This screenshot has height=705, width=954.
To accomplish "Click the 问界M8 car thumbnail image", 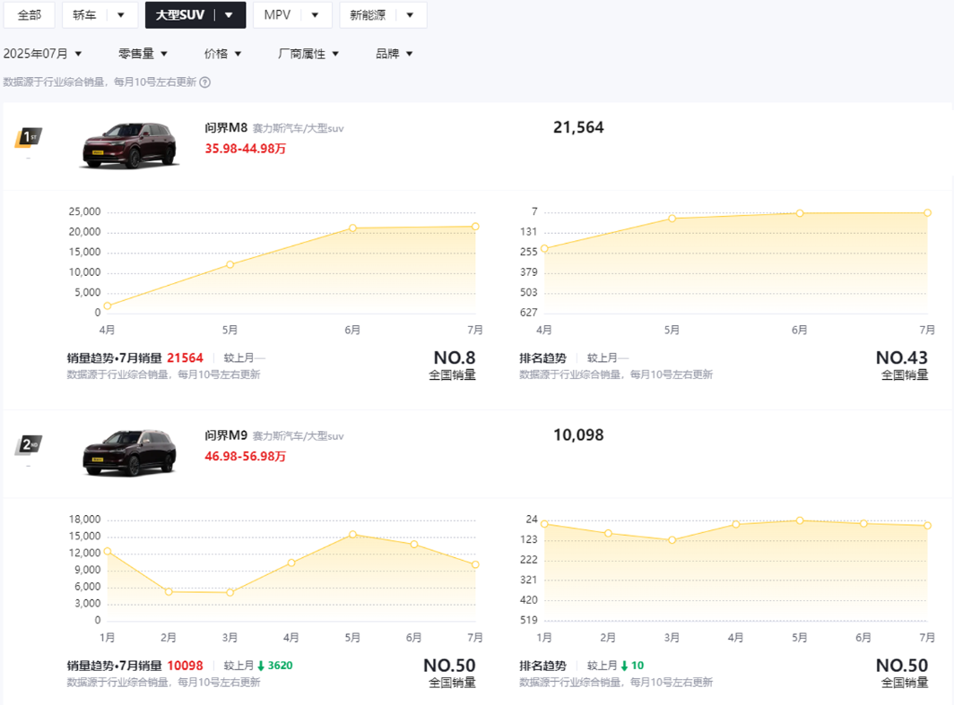I will tap(129, 146).
